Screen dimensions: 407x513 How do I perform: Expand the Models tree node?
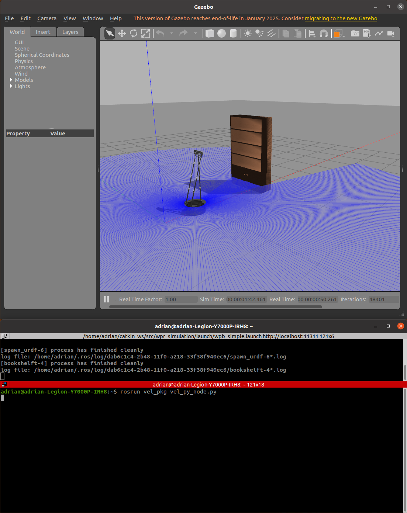[11, 80]
